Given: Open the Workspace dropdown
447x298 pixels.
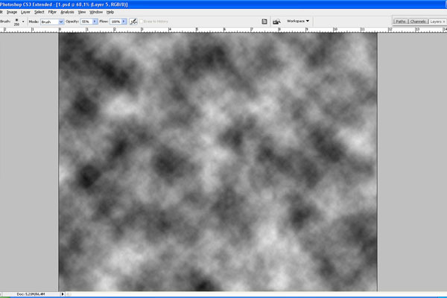Looking at the screenshot, I should pos(298,22).
